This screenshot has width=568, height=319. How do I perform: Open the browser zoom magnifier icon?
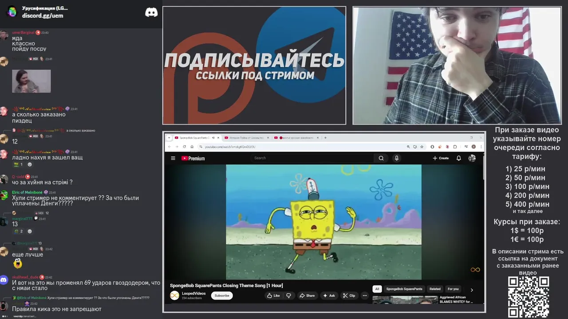tap(408, 147)
